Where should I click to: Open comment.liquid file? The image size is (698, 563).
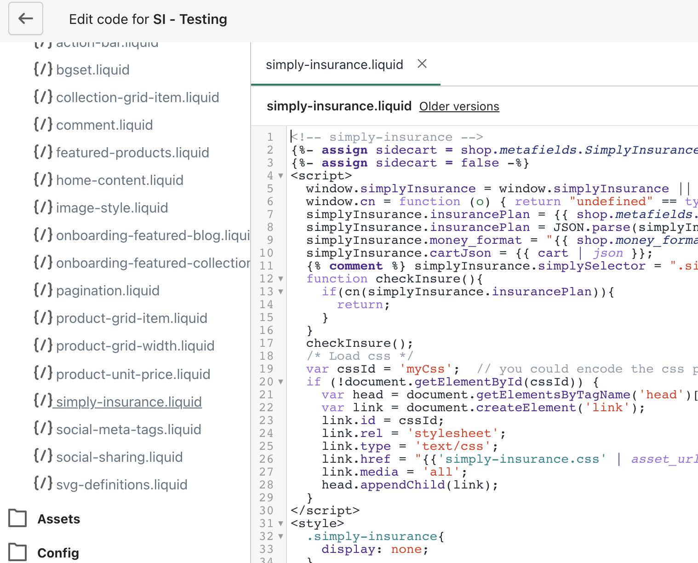pyautogui.click(x=104, y=125)
